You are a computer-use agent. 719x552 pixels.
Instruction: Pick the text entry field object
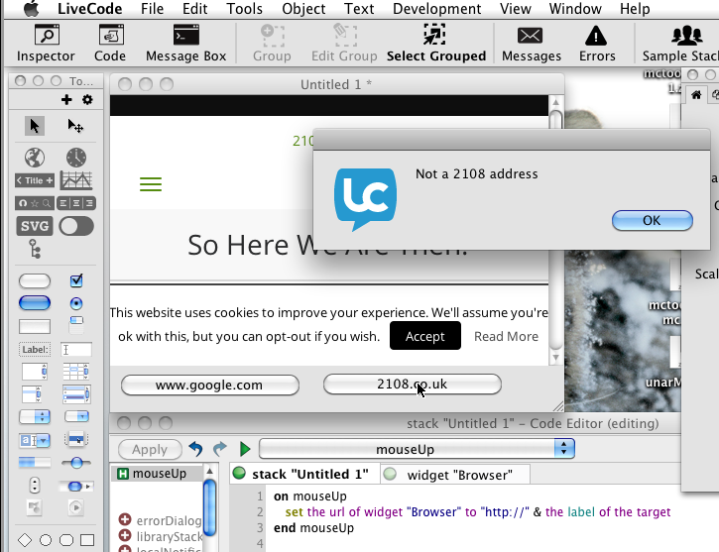coord(76,350)
